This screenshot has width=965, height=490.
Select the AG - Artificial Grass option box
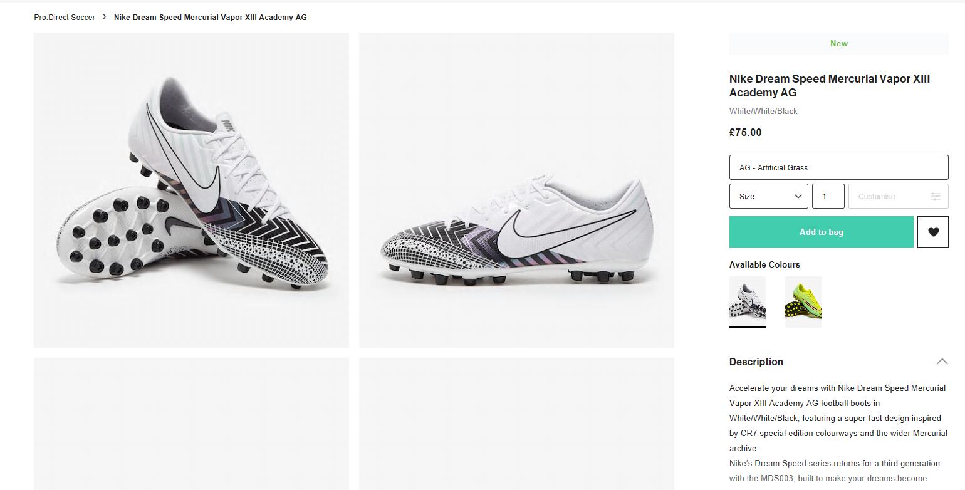pyautogui.click(x=839, y=167)
